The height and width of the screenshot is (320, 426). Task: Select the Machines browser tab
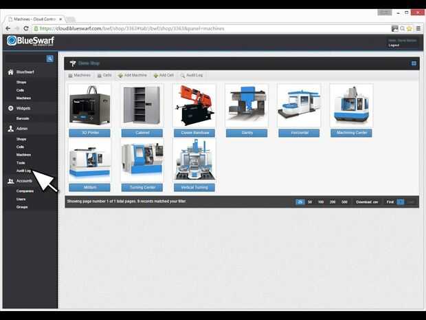34,19
